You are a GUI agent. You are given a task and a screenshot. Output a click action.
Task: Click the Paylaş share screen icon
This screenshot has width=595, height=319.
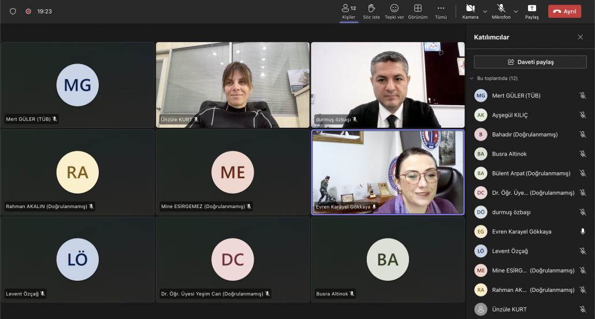point(531,9)
